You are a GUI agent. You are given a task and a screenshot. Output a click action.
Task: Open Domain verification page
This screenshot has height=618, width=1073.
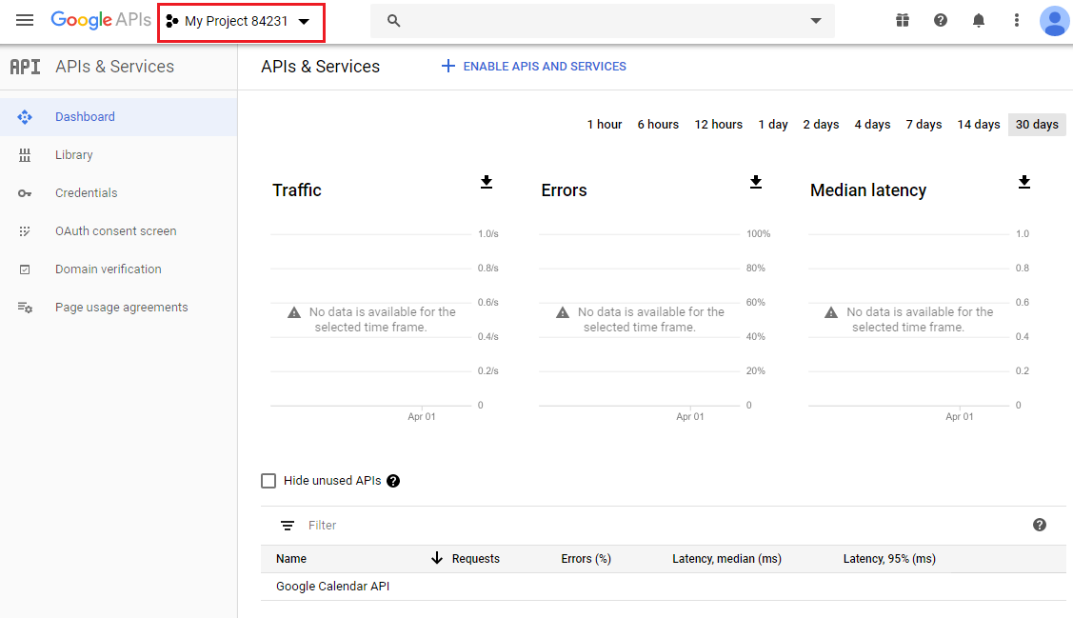(x=118, y=269)
